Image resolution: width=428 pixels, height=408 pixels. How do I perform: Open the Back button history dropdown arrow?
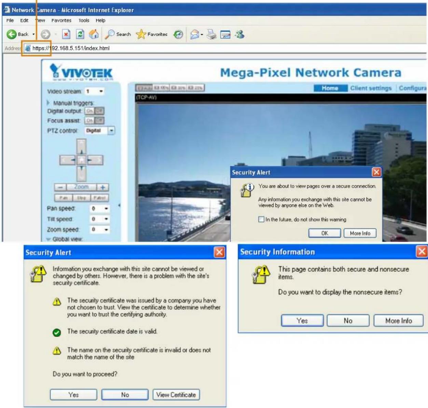point(33,34)
